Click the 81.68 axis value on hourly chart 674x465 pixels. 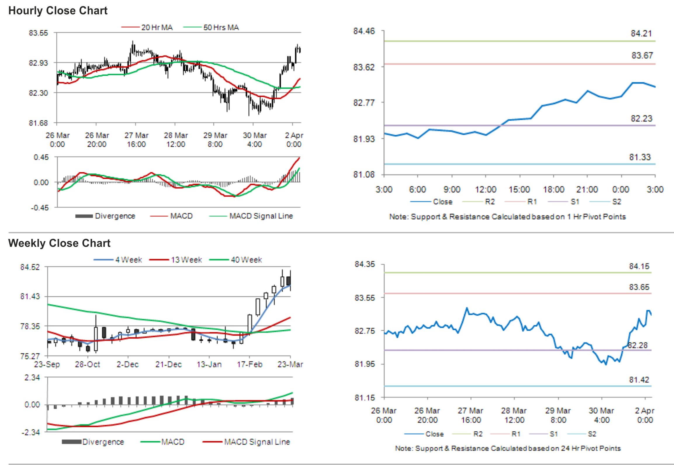(x=38, y=123)
